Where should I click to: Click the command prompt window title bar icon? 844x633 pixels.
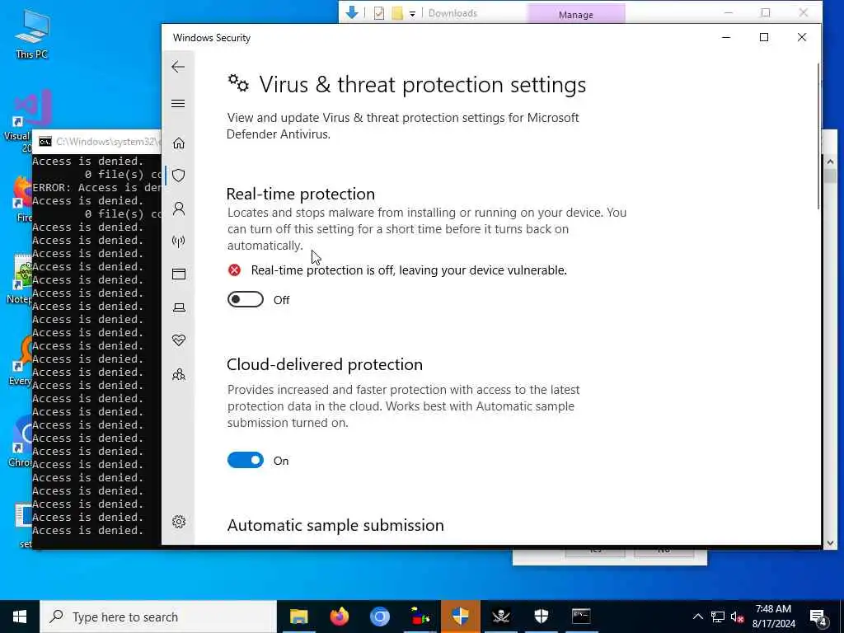pos(45,142)
